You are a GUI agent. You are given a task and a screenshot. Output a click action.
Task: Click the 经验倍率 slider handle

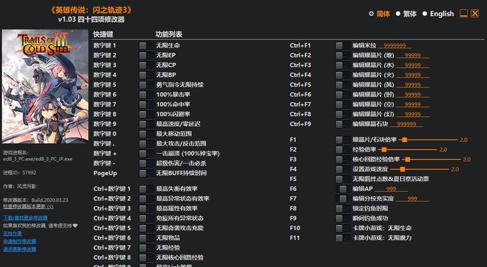click(384, 150)
